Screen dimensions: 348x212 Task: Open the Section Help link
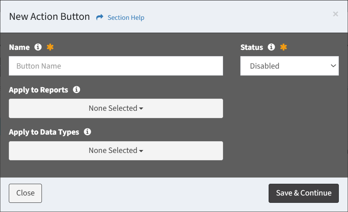(x=126, y=18)
